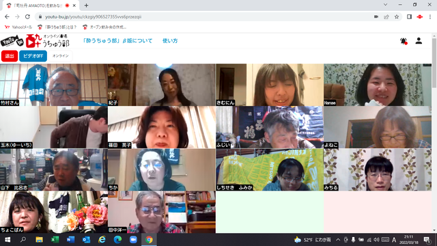Open the taskbar clock showing 21:11
This screenshot has width=437, height=246.
pos(409,240)
